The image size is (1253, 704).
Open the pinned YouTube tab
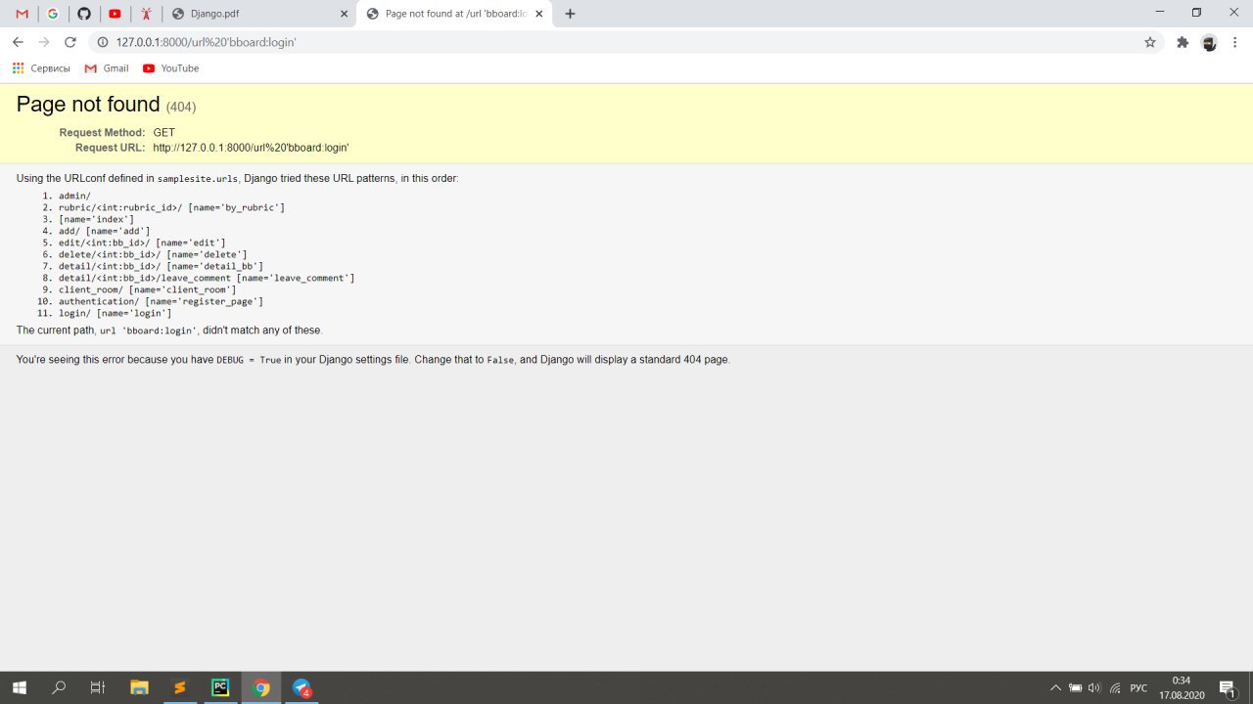116,14
